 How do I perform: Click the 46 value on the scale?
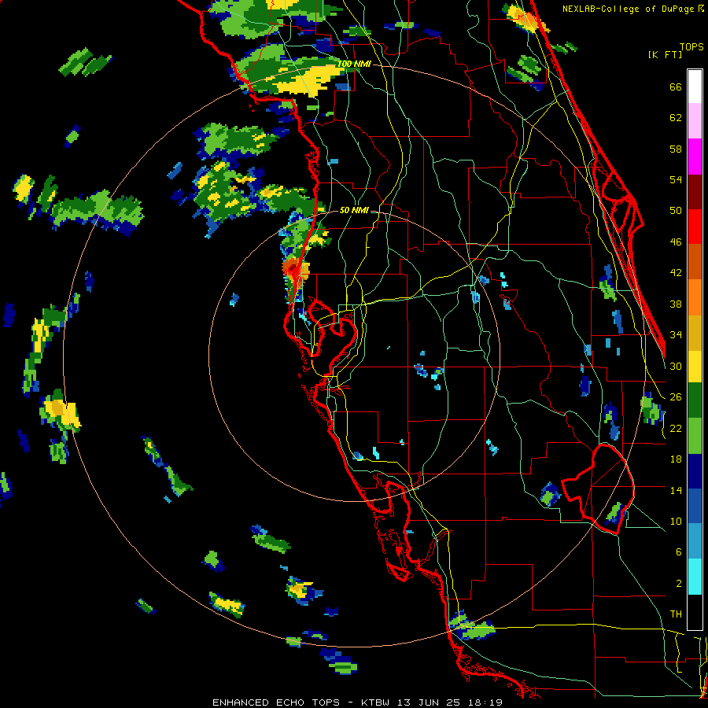click(676, 242)
